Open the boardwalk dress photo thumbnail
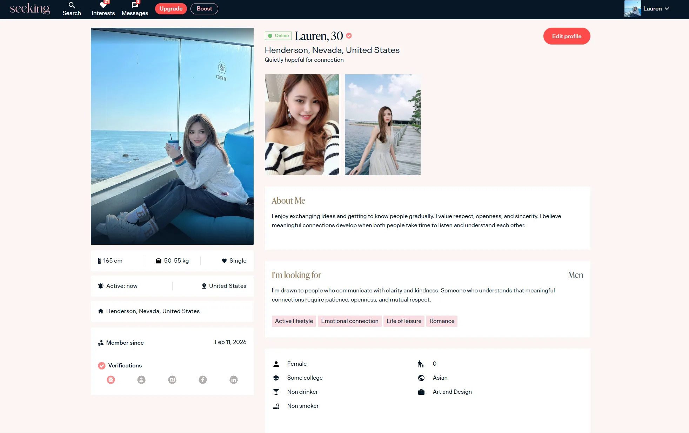Image resolution: width=689 pixels, height=433 pixels. click(382, 125)
